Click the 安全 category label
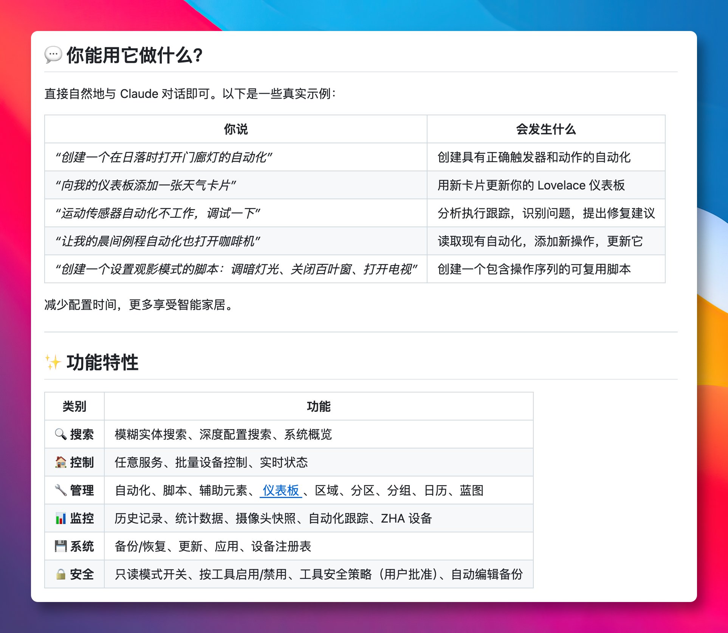This screenshot has height=633, width=728. pos(82,574)
